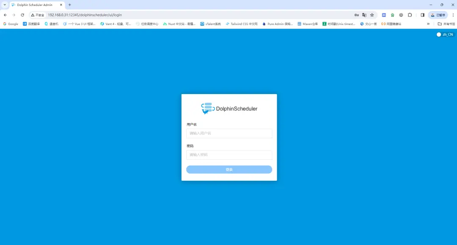This screenshot has width=457, height=245.
Task: Open the Maven仓库 bookmark
Action: pyautogui.click(x=308, y=24)
